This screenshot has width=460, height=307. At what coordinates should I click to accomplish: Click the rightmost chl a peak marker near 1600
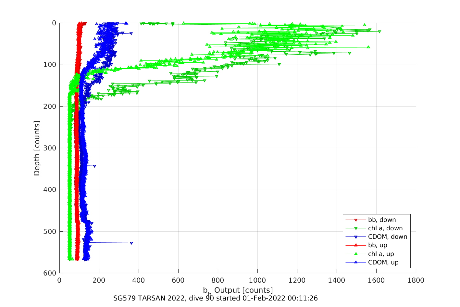(x=379, y=32)
